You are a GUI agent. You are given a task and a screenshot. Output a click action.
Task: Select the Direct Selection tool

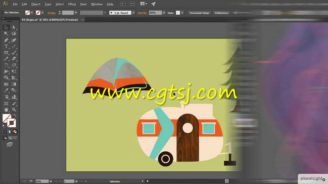[x=14, y=27]
